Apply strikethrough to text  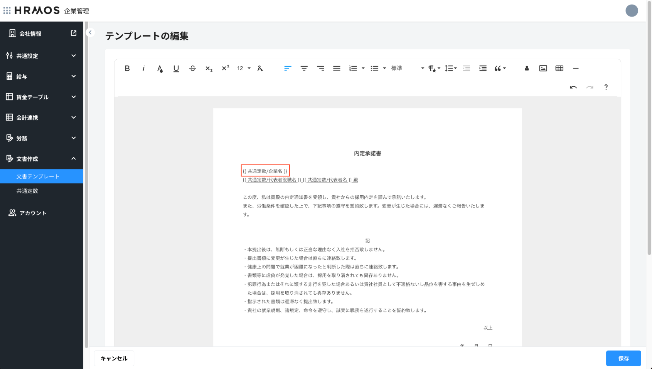(x=193, y=69)
